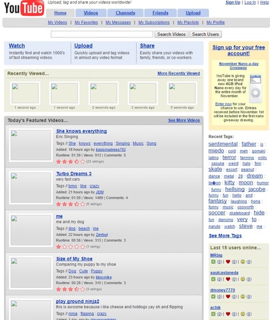Screen dimensions: 270x320
Task: Click the Search Users button
Action: (205, 34)
